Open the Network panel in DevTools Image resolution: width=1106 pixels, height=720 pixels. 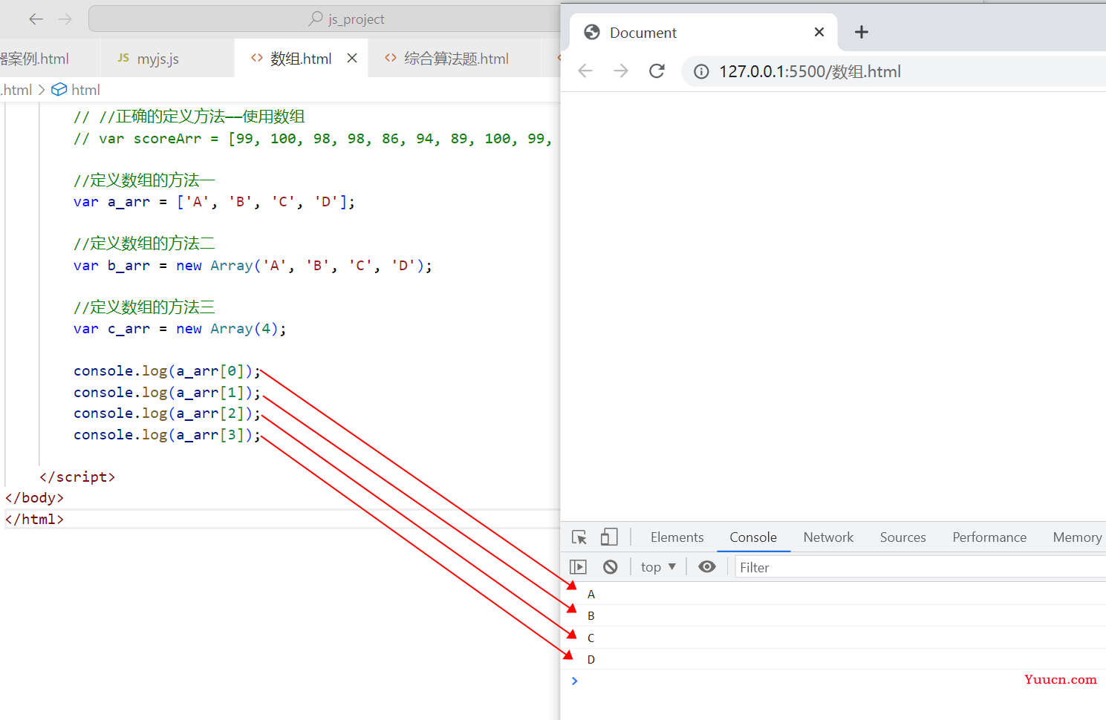(828, 537)
